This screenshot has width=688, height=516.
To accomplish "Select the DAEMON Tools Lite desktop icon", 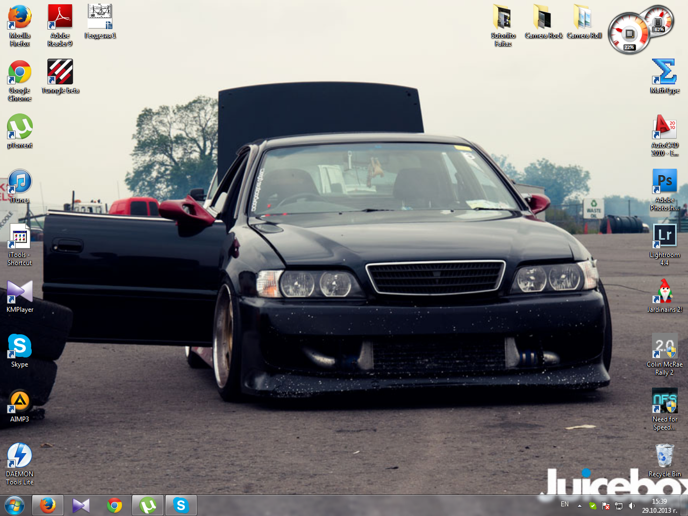I will (20, 464).
